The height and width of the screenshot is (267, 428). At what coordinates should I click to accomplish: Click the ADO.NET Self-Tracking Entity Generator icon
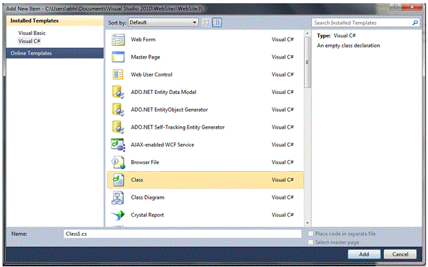(118, 127)
